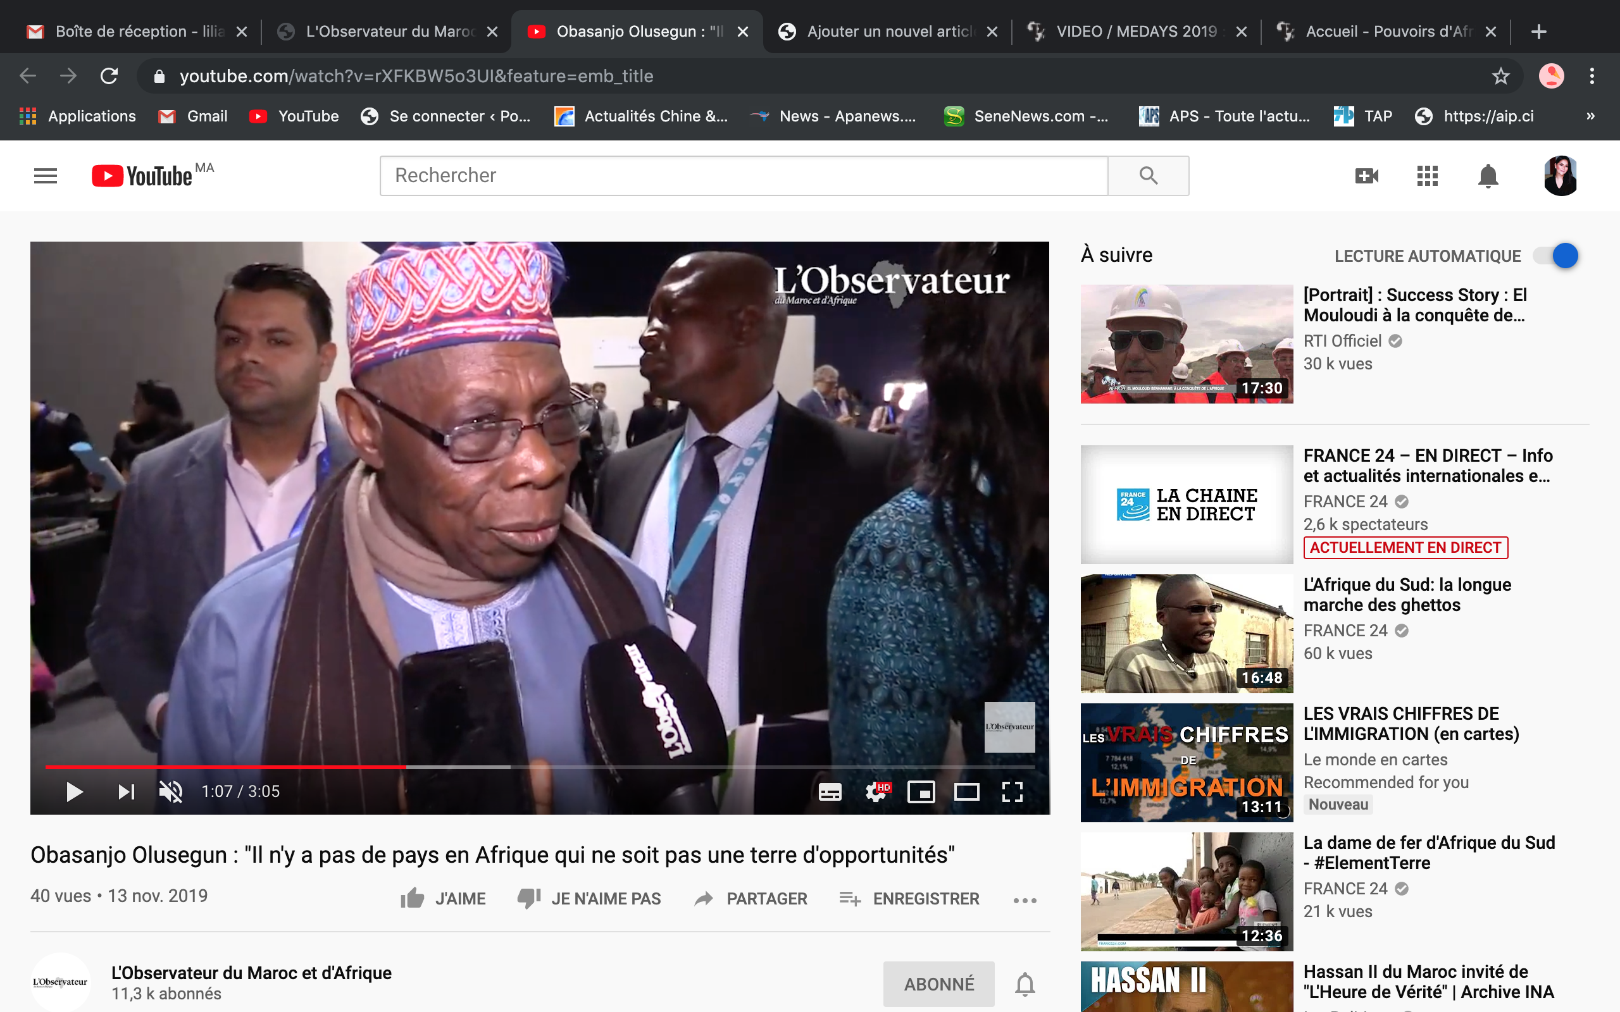Open the Applications bookmark
The width and height of the screenshot is (1620, 1012).
(78, 116)
